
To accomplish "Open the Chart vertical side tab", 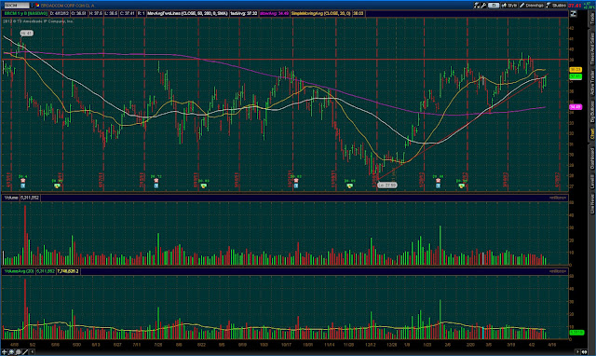I will pos(592,134).
